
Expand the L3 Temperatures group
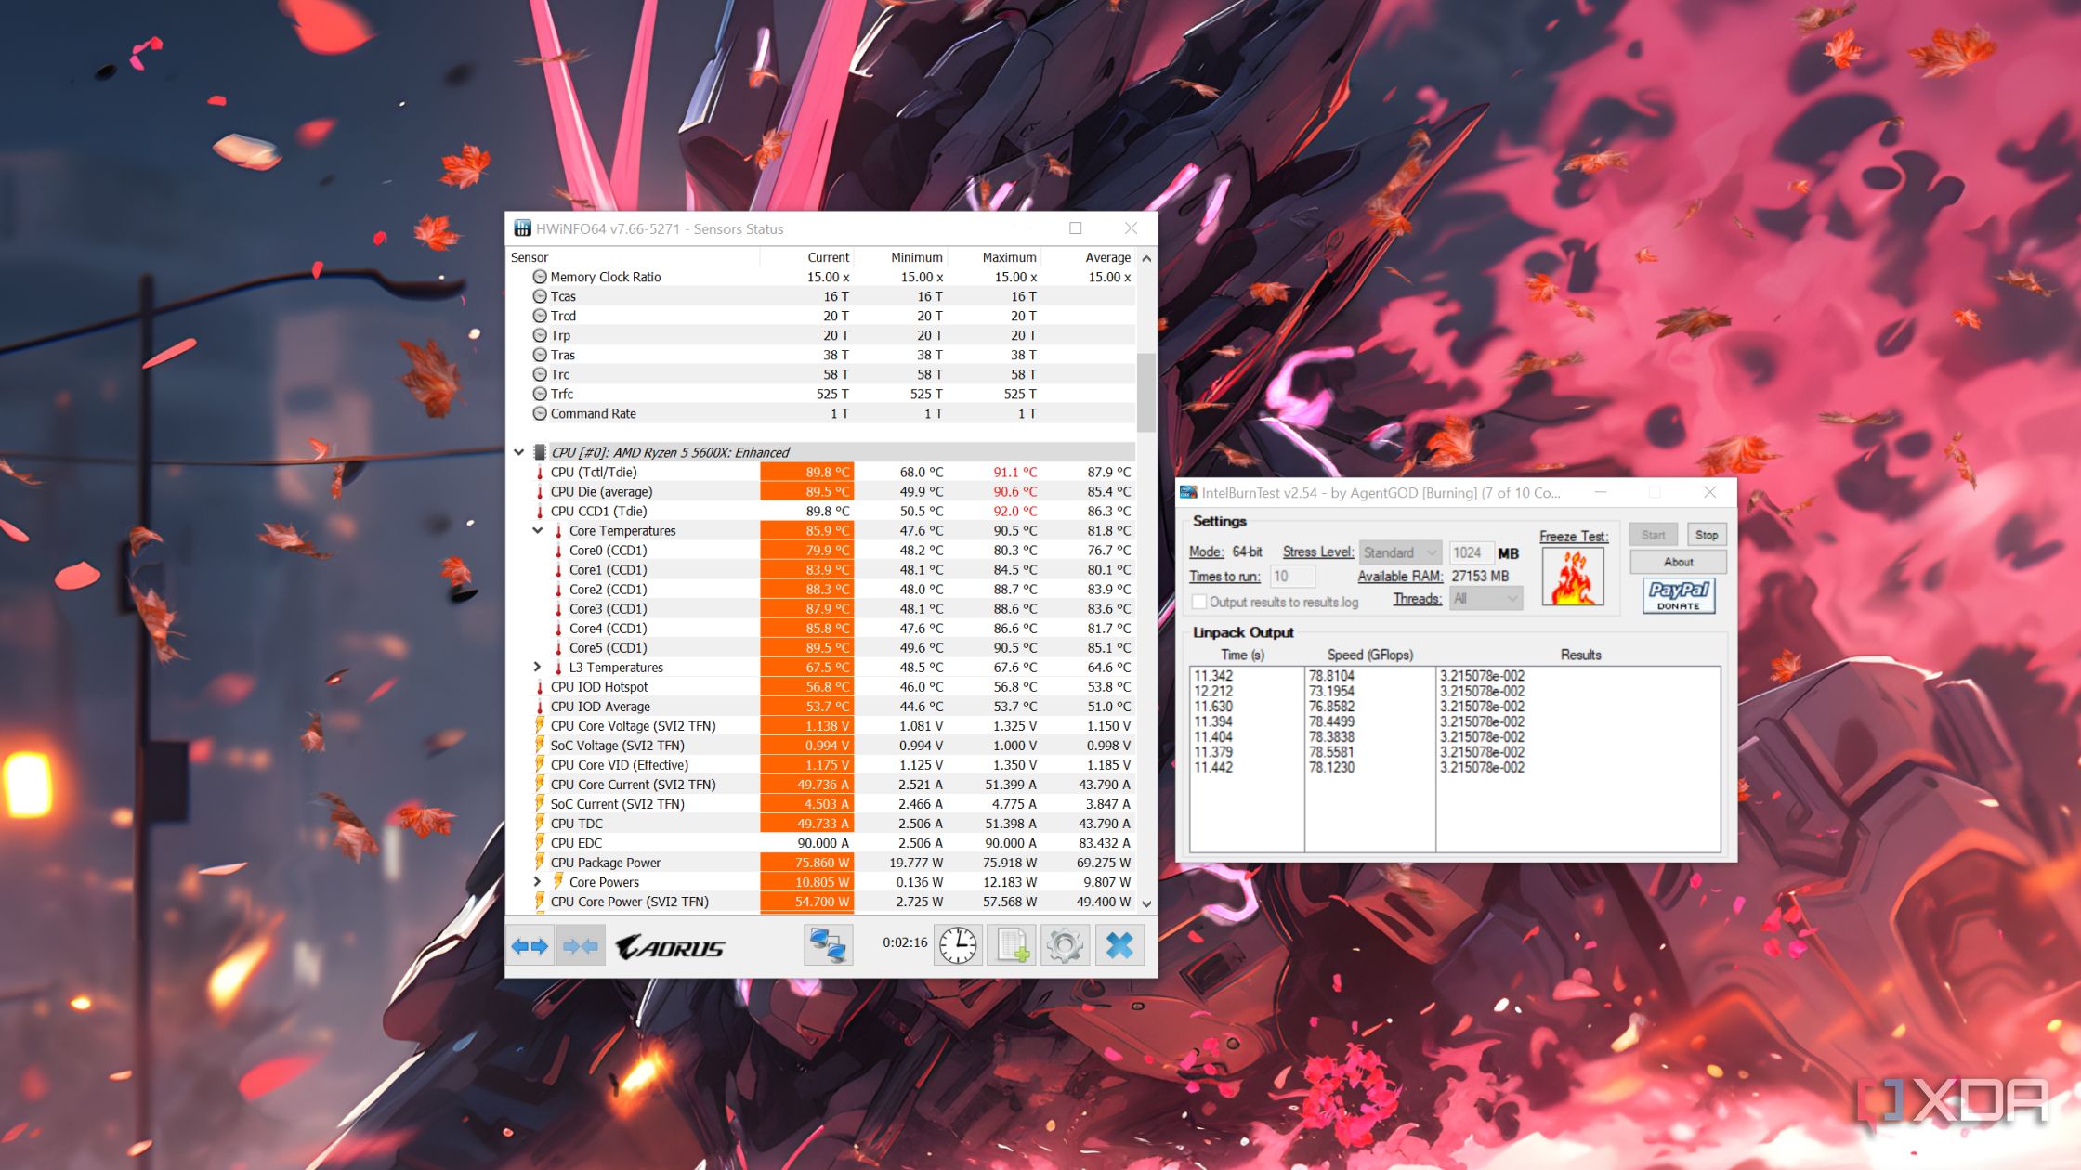537,667
